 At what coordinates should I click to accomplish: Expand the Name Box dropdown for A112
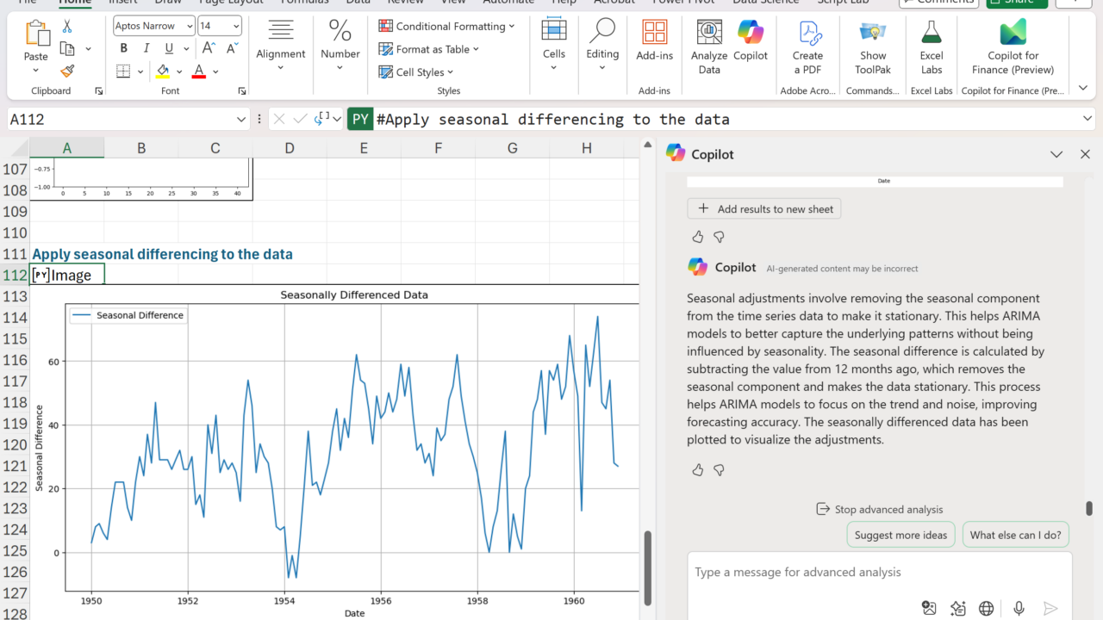[x=241, y=120]
